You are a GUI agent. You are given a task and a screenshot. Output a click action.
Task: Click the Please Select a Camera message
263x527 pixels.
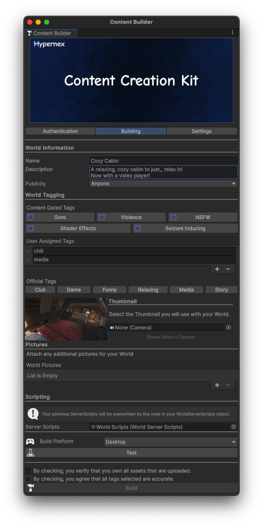point(171,337)
